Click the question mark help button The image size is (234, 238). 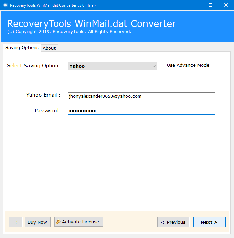click(x=16, y=222)
